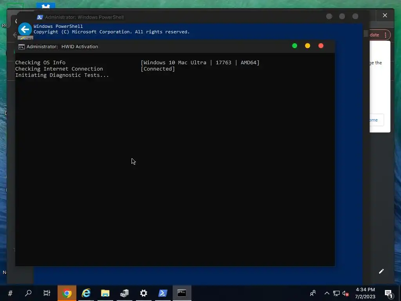Screen dimensions: 401x301
Task: Switch to Google Chrome in taskbar
Action: click(67, 293)
